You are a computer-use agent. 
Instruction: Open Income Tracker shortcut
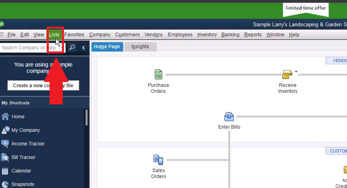click(28, 144)
